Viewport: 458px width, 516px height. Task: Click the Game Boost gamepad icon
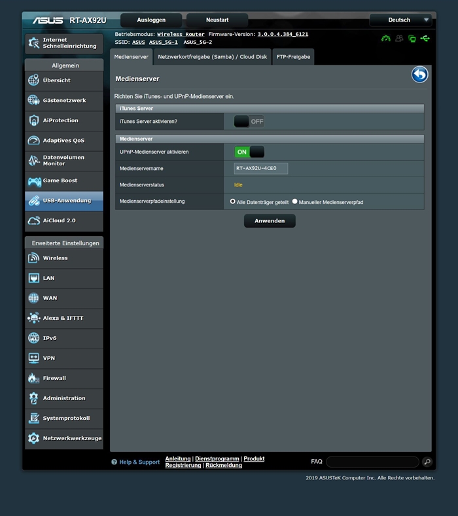point(34,181)
